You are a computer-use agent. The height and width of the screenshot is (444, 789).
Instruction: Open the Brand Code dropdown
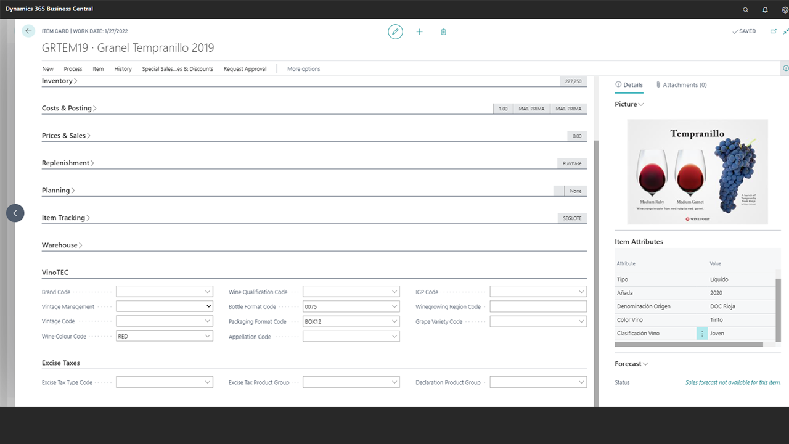click(x=207, y=292)
